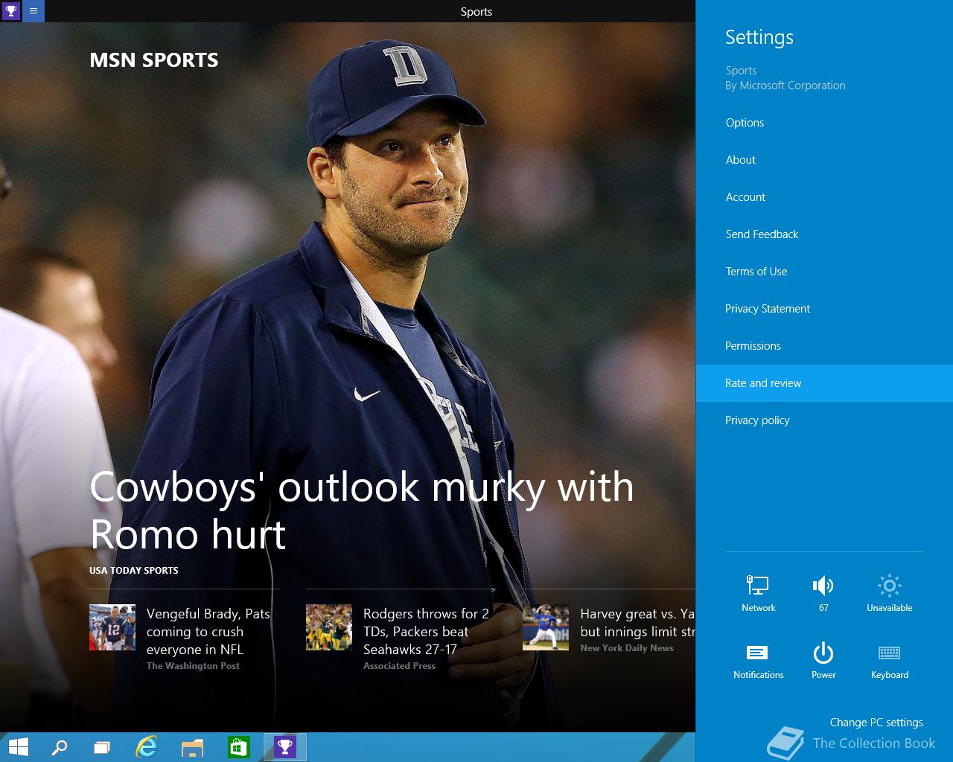Click USA TODAY SPORTS source label
Screen dimensions: 953x762
point(134,571)
